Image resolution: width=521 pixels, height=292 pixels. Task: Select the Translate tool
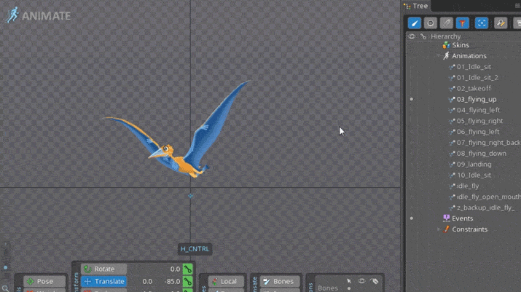coord(103,281)
